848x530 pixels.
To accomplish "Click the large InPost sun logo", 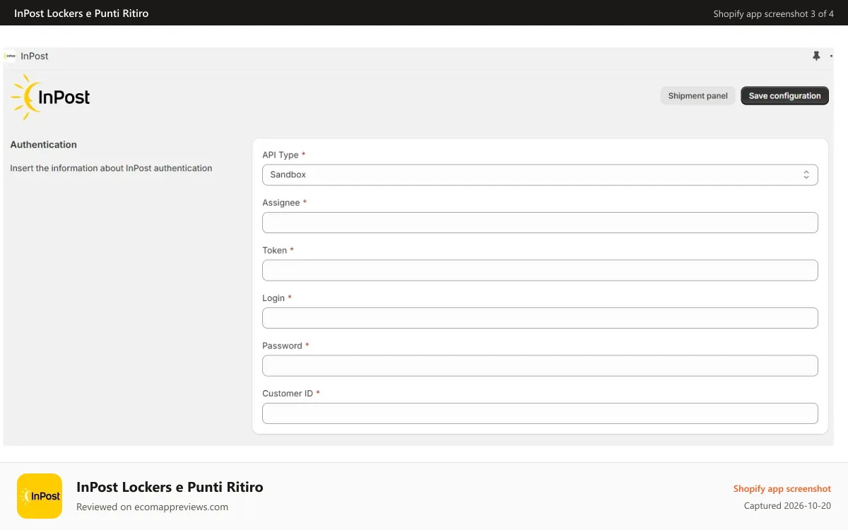I will [x=50, y=97].
